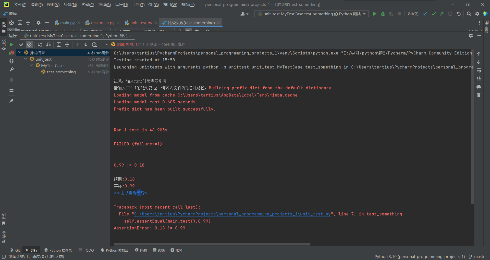Open the master branch popup
Image resolution: width=490 pixels, height=260 pixels.
[x=478, y=257]
